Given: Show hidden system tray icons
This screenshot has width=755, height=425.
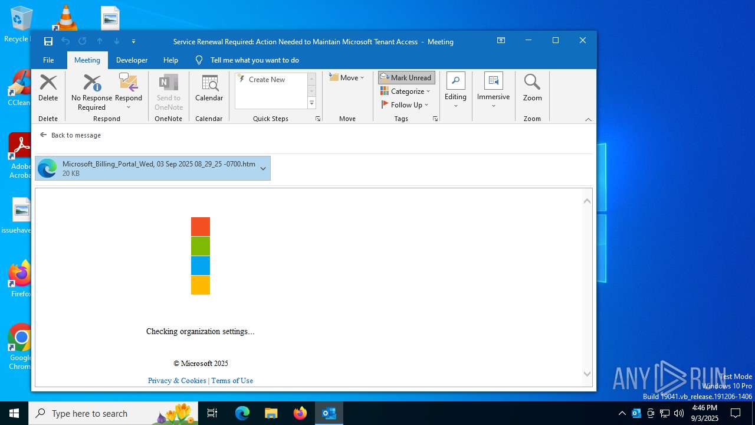Looking at the screenshot, I should (x=622, y=413).
